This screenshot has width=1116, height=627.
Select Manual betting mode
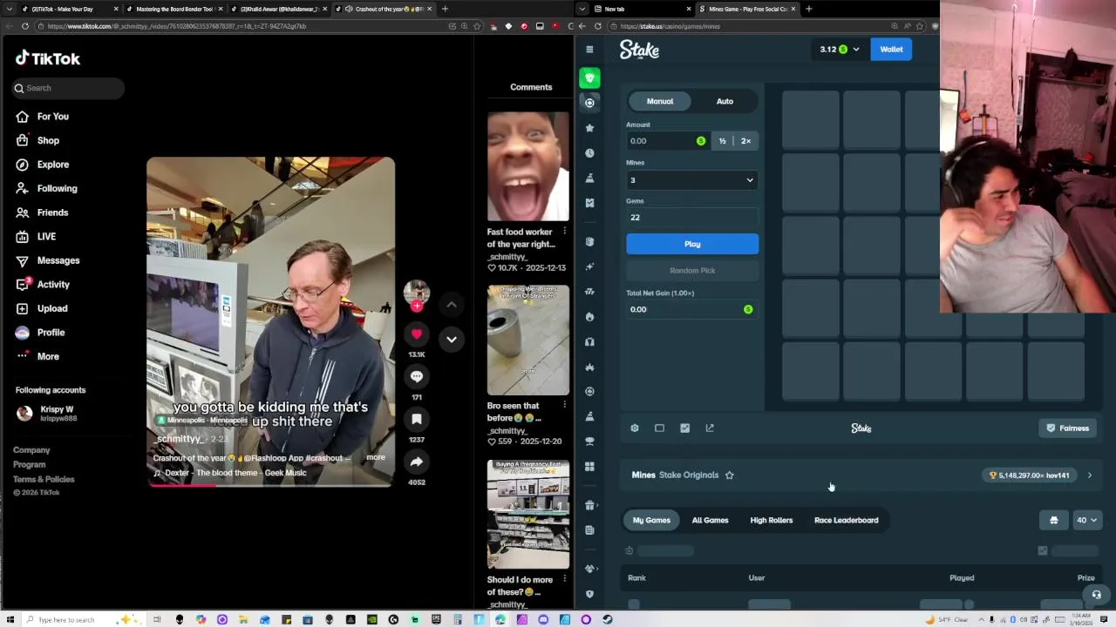(x=660, y=101)
